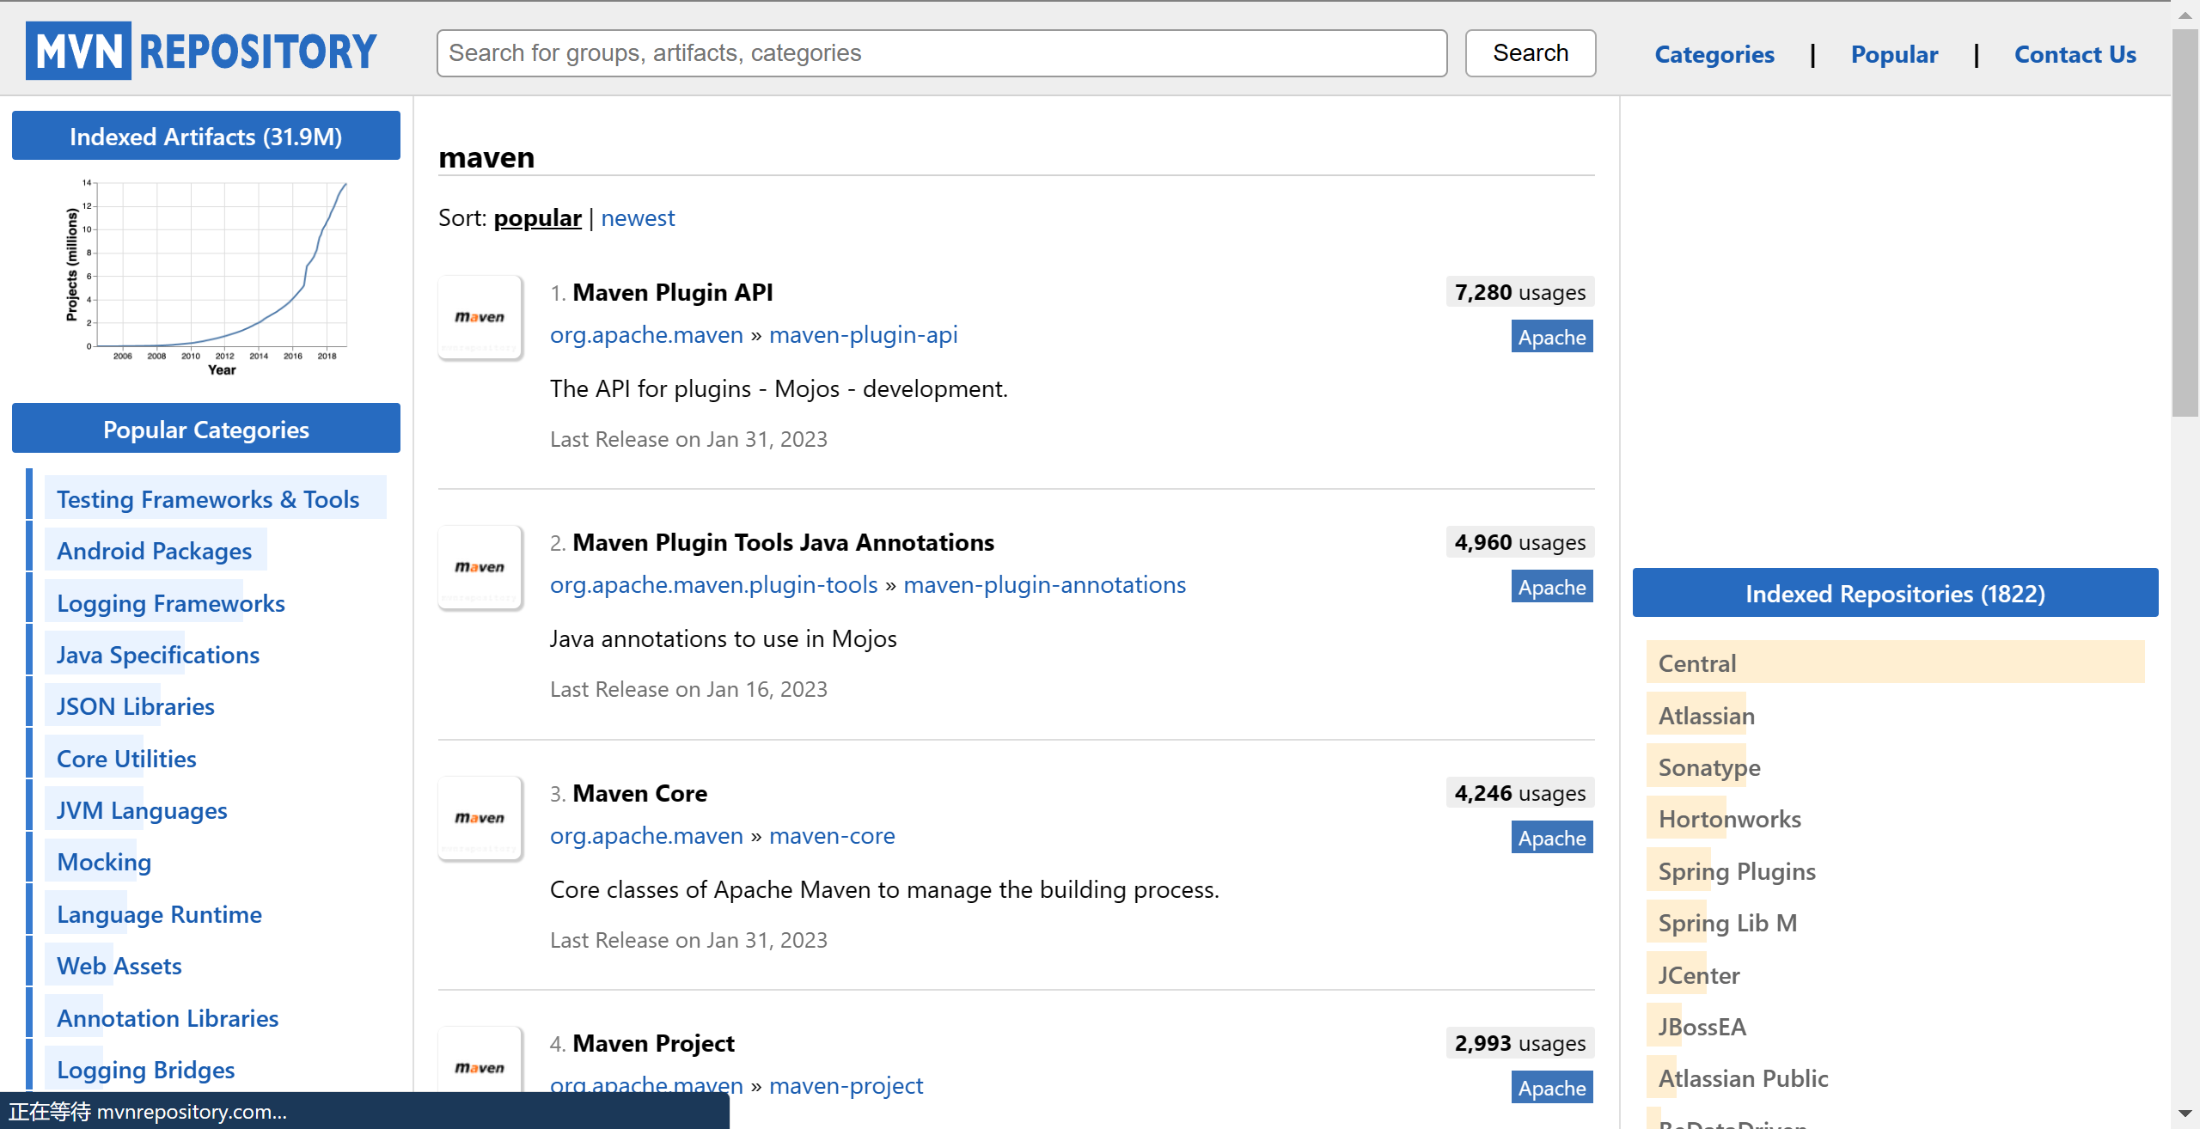This screenshot has width=2200, height=1129.
Task: Open the Spring Plugins repository
Action: [1736, 872]
